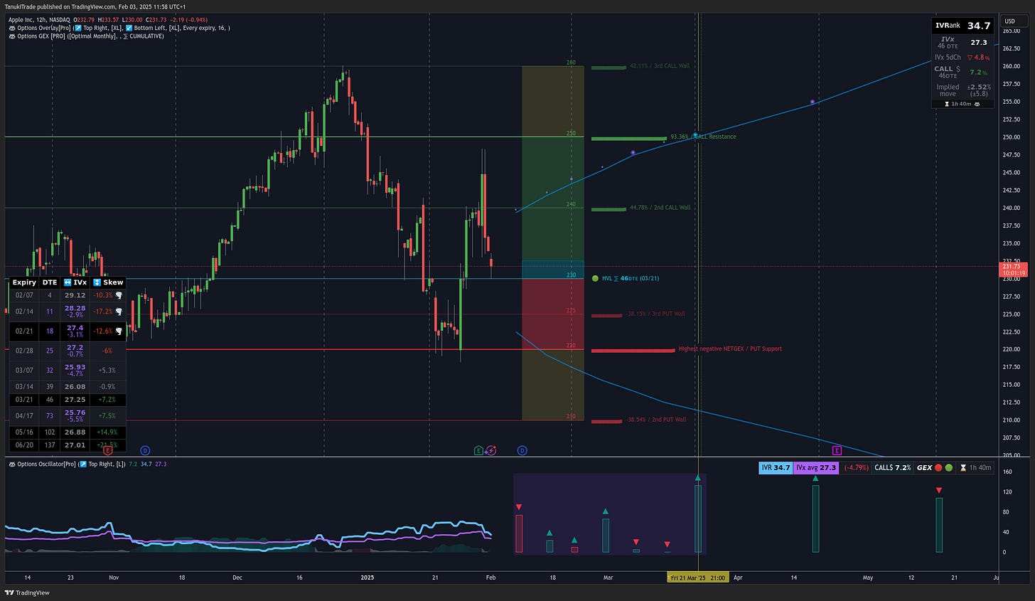This screenshot has width=1035, height=601.
Task: Click the Fri 21 Mar '25 21:00 time label
Action: 698,578
